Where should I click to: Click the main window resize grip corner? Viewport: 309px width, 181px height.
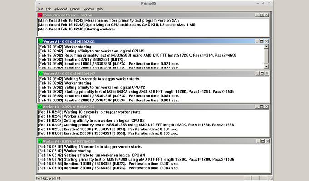271,178
